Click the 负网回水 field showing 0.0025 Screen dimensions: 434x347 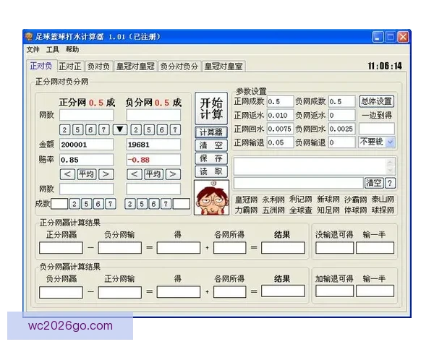coord(342,129)
